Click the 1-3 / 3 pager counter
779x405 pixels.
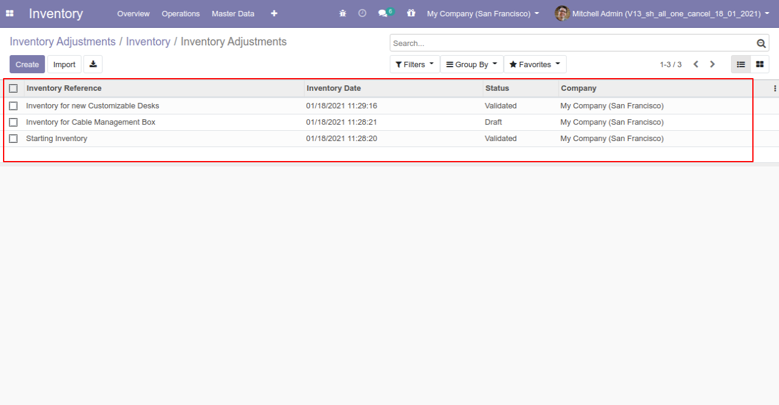pyautogui.click(x=670, y=64)
